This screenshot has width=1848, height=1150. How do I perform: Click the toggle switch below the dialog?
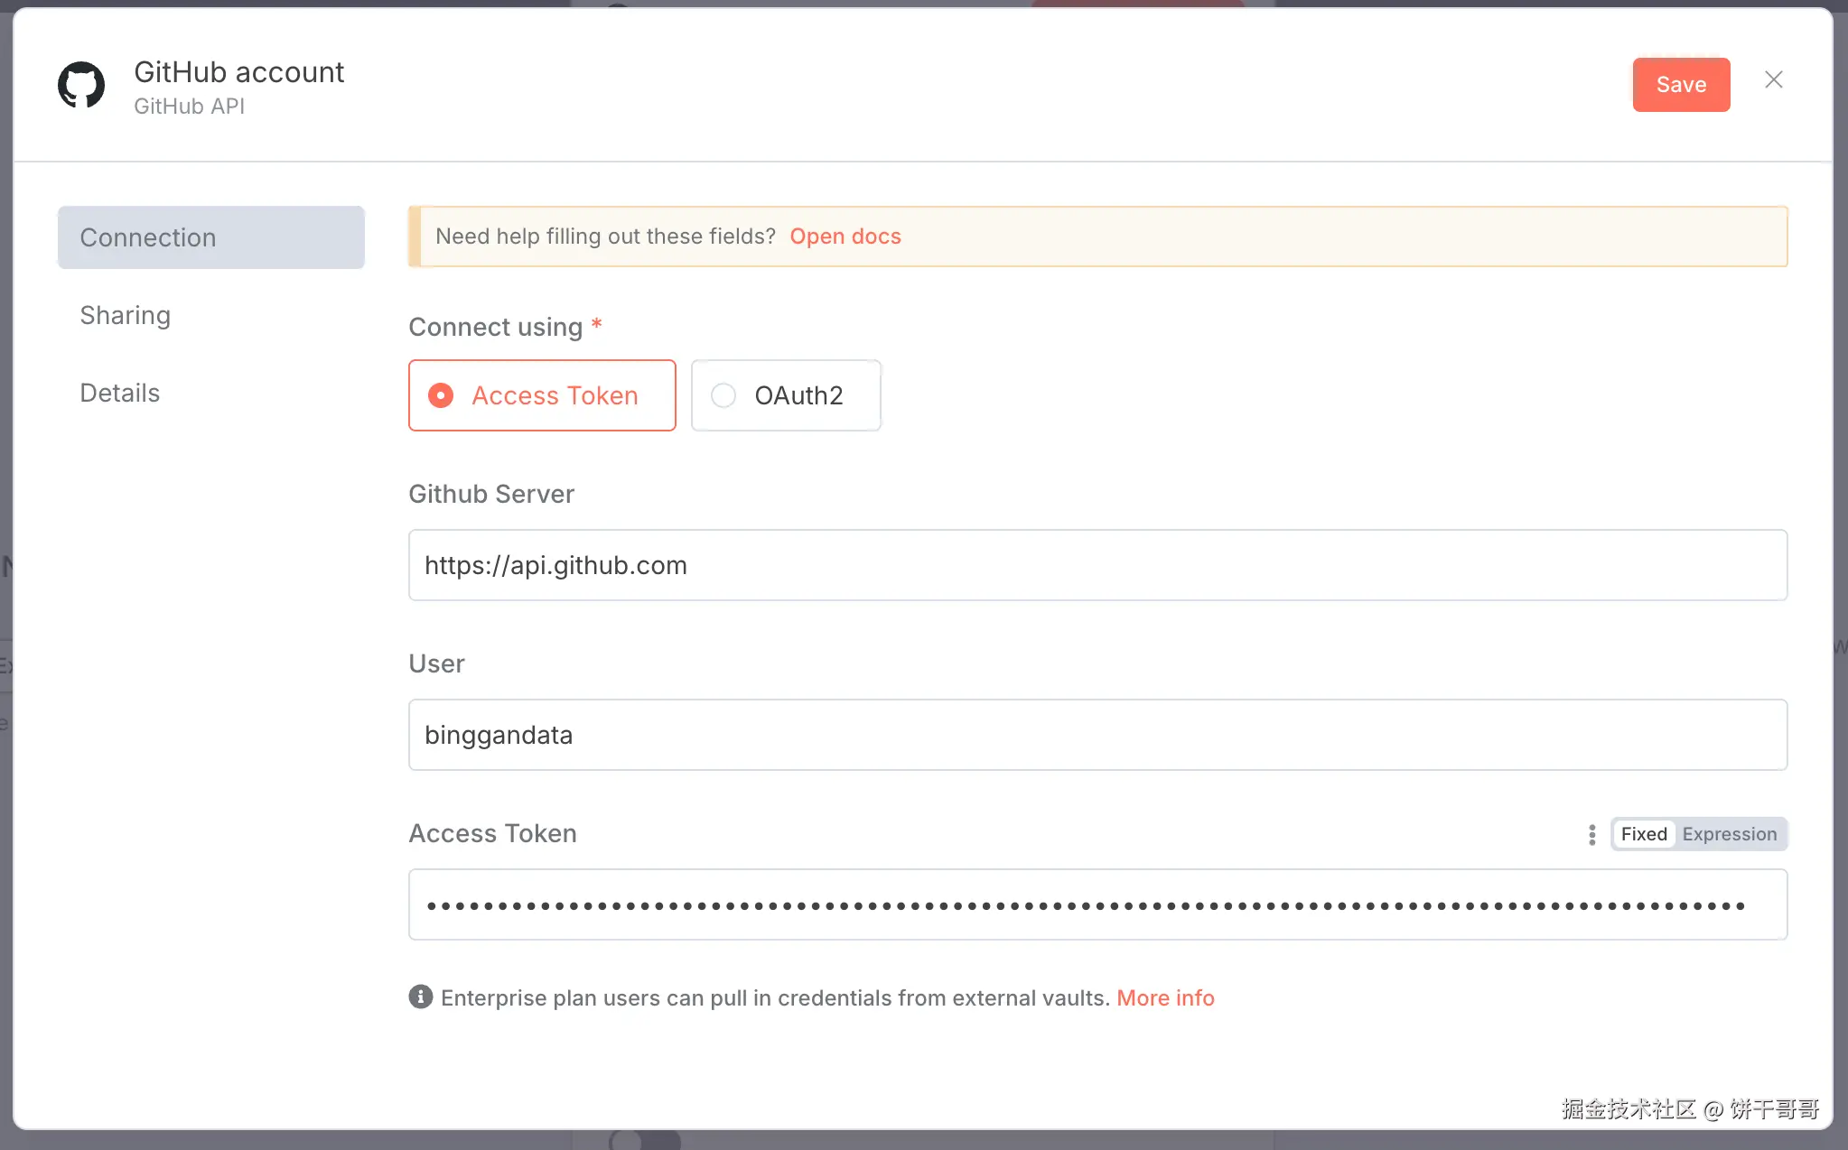(645, 1141)
